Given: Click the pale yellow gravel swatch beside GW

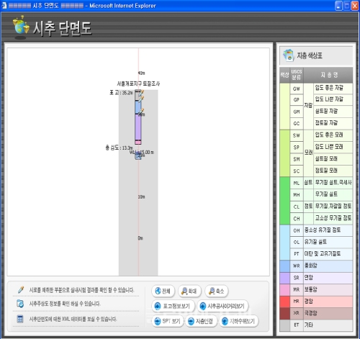Looking at the screenshot, I should click(x=284, y=106).
